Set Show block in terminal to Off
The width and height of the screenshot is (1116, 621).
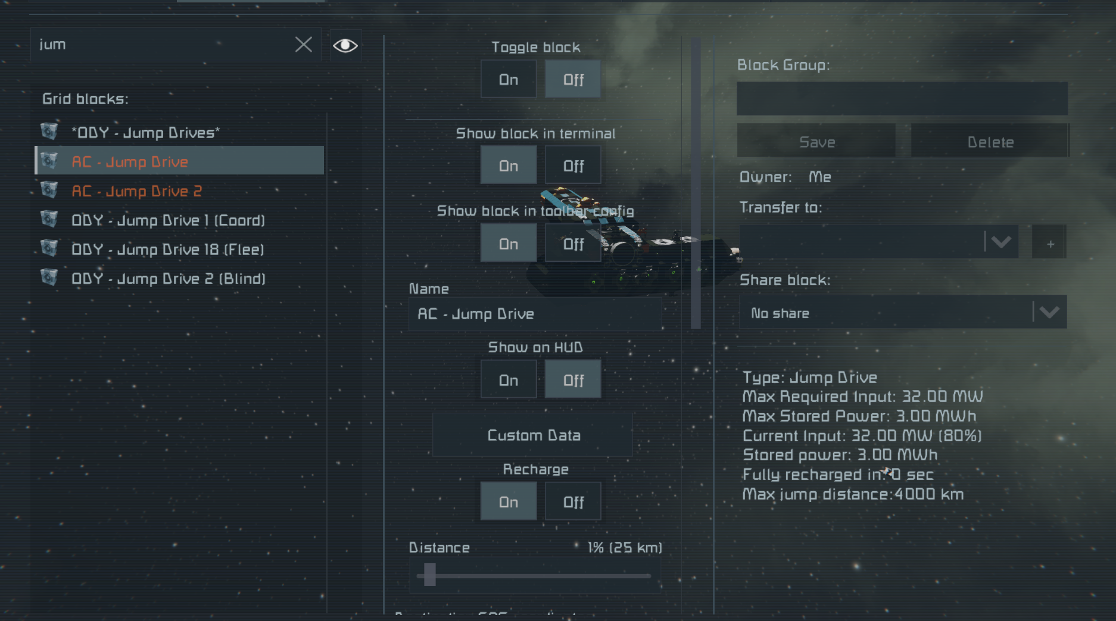coord(573,166)
